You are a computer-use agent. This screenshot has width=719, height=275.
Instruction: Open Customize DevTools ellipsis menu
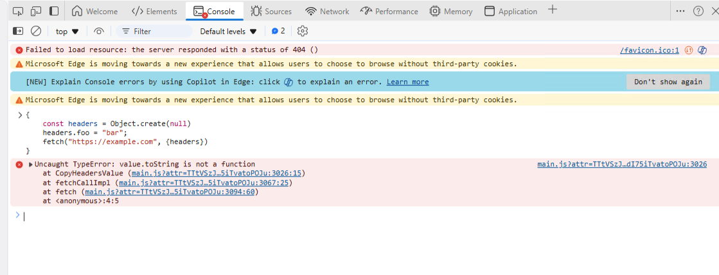point(680,11)
